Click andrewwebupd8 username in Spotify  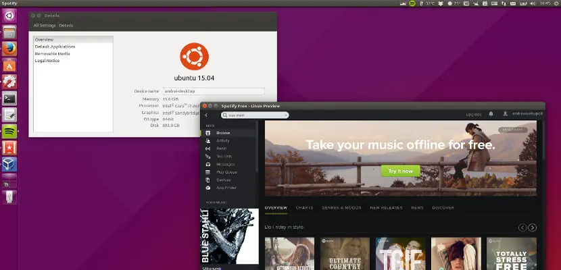coord(527,113)
